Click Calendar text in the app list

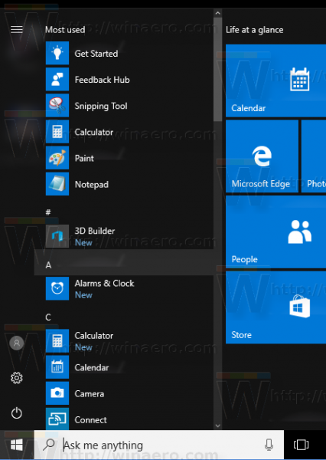coord(92,367)
